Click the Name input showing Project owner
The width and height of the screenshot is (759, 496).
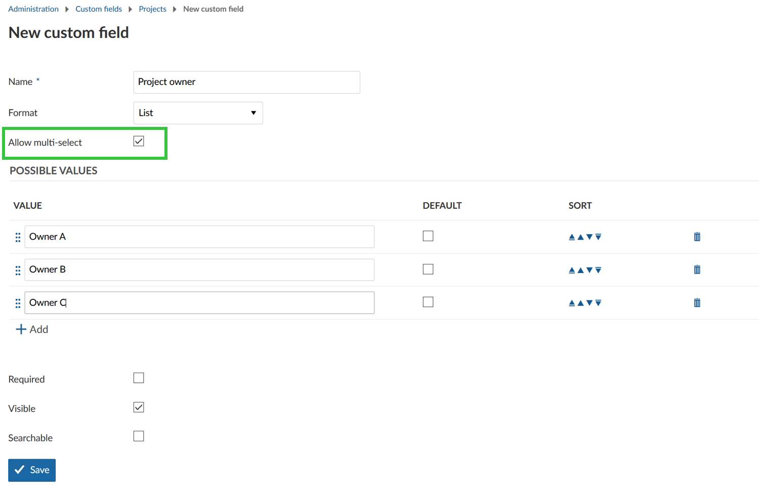pos(246,82)
